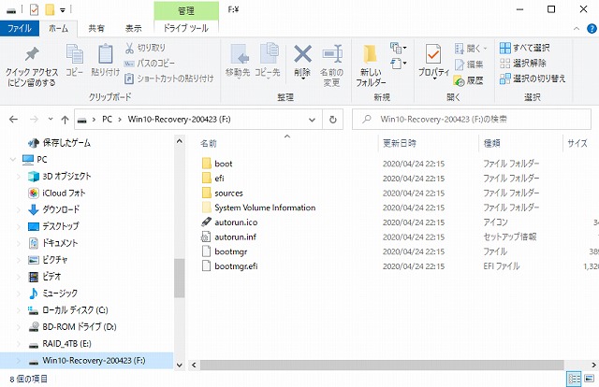599x387 pixels.
Task: Click the back navigation arrow
Action: (13, 120)
